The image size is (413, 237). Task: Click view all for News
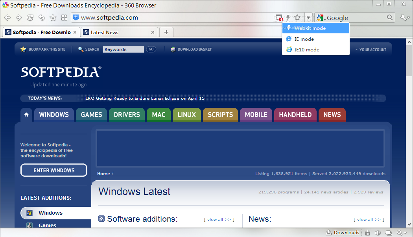369,219
